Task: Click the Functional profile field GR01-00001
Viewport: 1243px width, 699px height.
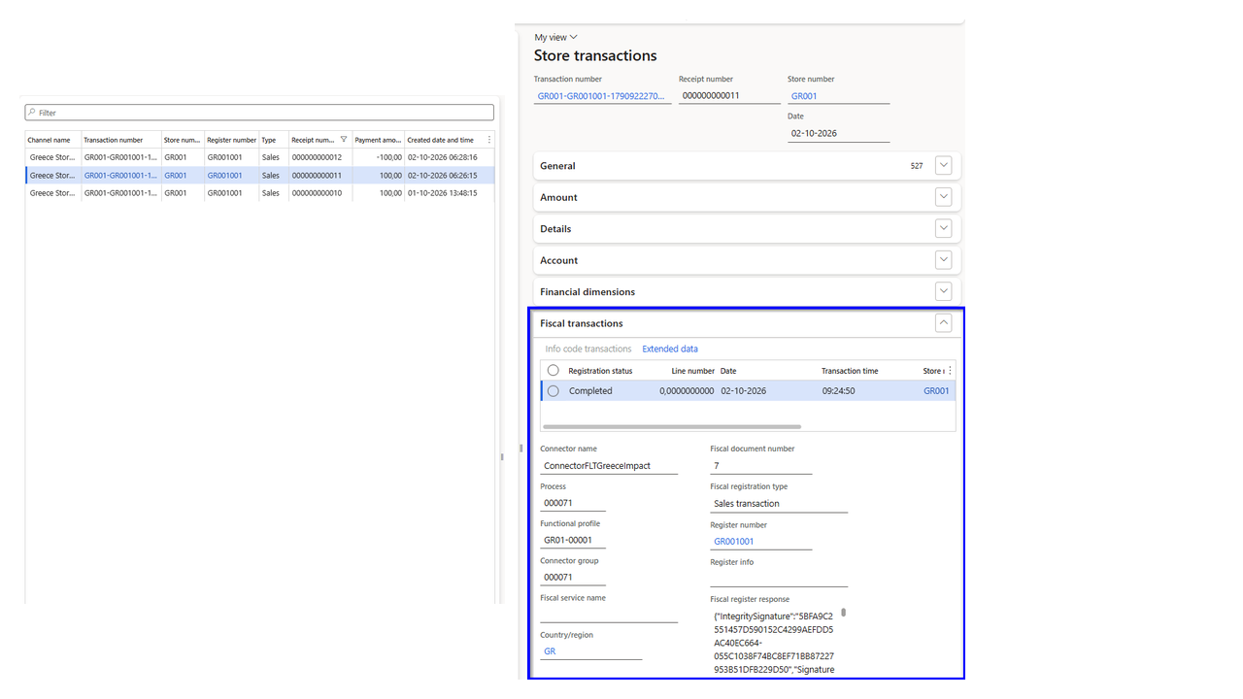Action: [x=573, y=540]
